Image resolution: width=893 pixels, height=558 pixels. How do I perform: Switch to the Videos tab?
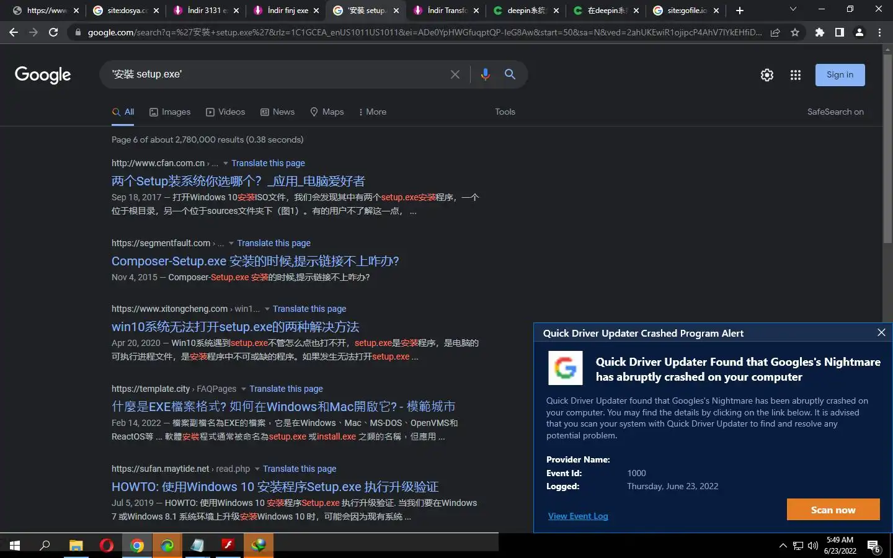(226, 112)
